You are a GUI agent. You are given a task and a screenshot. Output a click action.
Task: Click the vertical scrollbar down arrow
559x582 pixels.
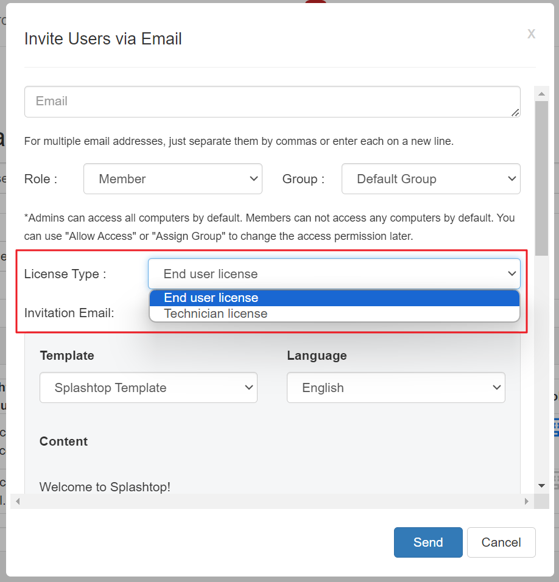click(541, 485)
